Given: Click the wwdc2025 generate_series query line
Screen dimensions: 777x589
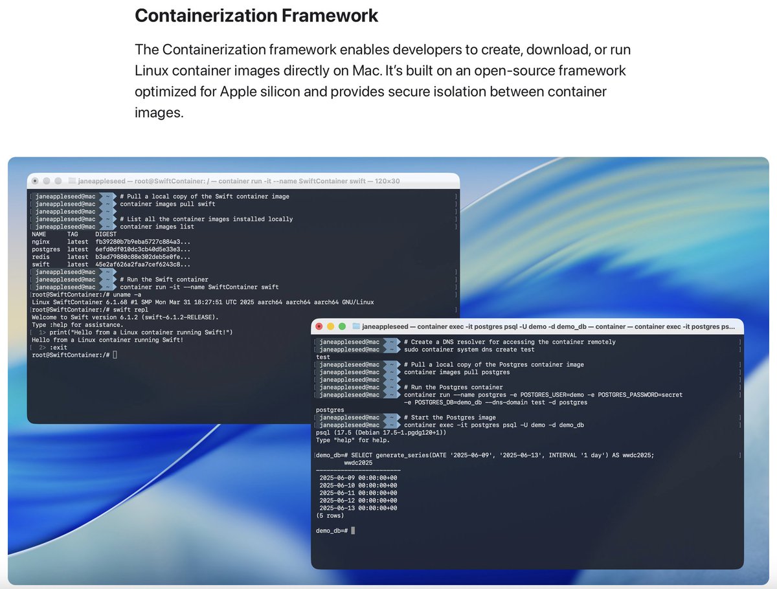Looking at the screenshot, I should 486,455.
